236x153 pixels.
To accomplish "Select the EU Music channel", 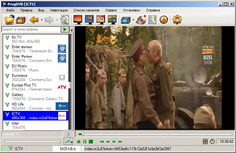I will click(36, 68).
